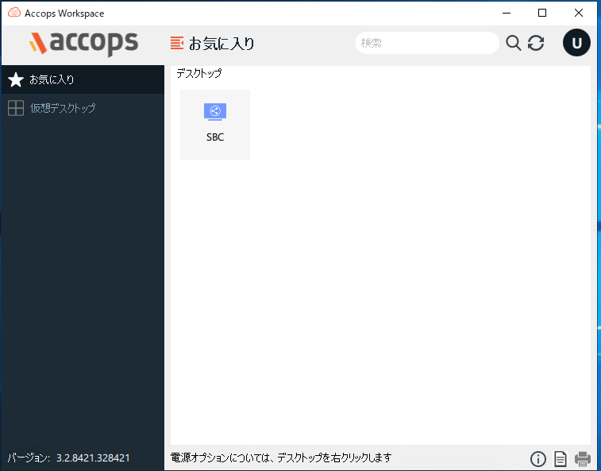Click the Accops Workspace title bar icon
The height and width of the screenshot is (471, 601).
pyautogui.click(x=14, y=13)
